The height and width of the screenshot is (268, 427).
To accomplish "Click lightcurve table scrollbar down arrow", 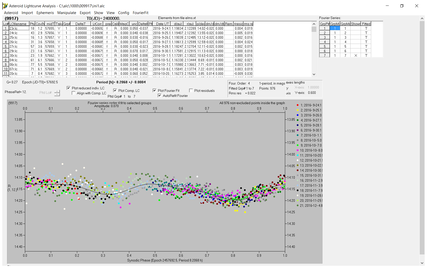I will 314,74.
